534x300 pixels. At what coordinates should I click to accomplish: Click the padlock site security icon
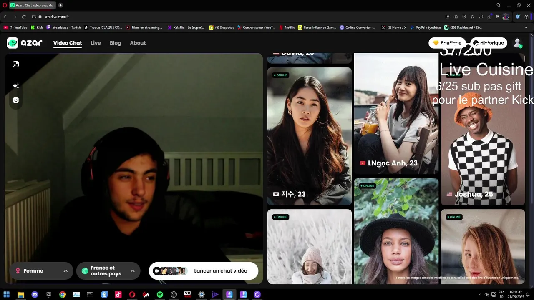coord(40,17)
